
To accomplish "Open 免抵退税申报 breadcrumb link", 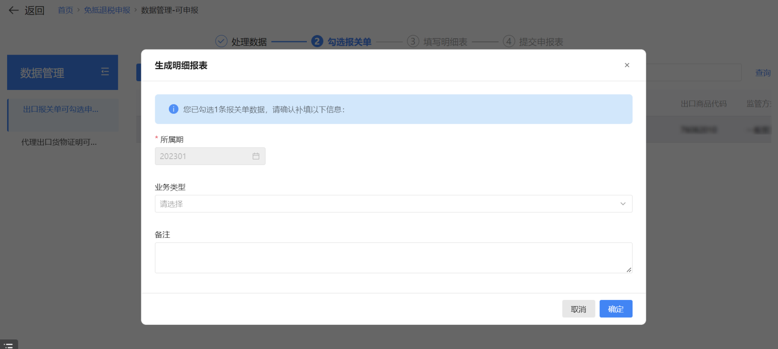I will pos(107,10).
